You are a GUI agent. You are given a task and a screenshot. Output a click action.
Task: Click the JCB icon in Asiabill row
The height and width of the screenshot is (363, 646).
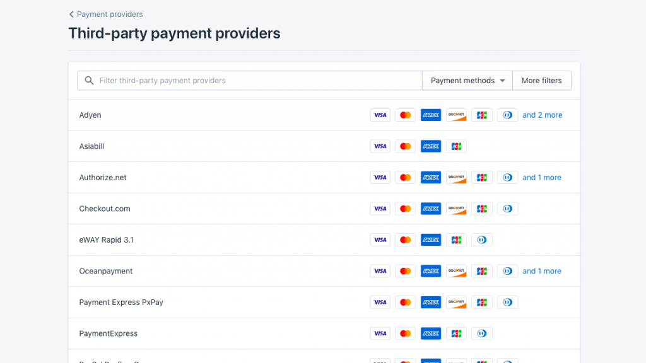coord(457,146)
